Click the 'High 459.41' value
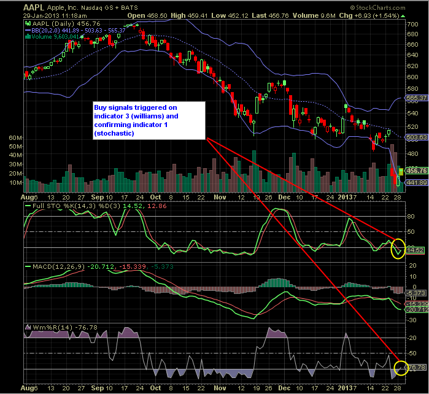This screenshot has height=394, width=429. [x=189, y=16]
